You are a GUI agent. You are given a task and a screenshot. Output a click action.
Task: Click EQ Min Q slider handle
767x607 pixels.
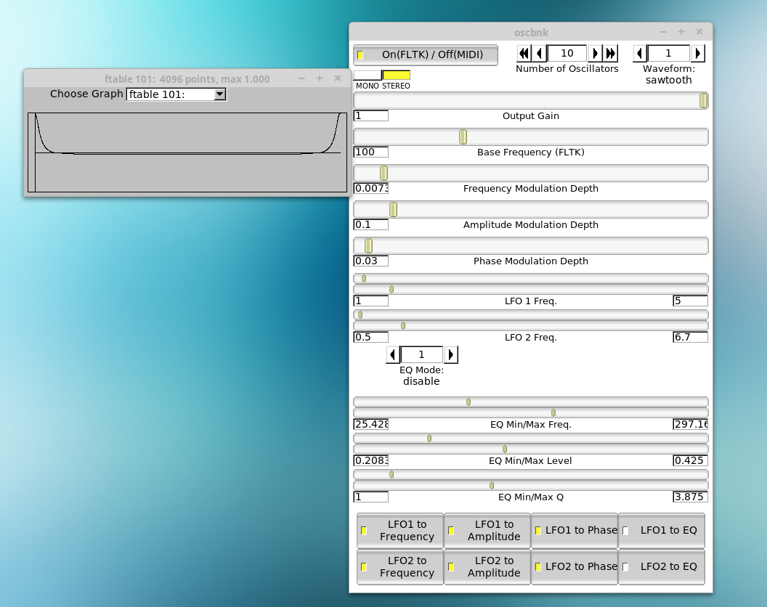click(391, 474)
